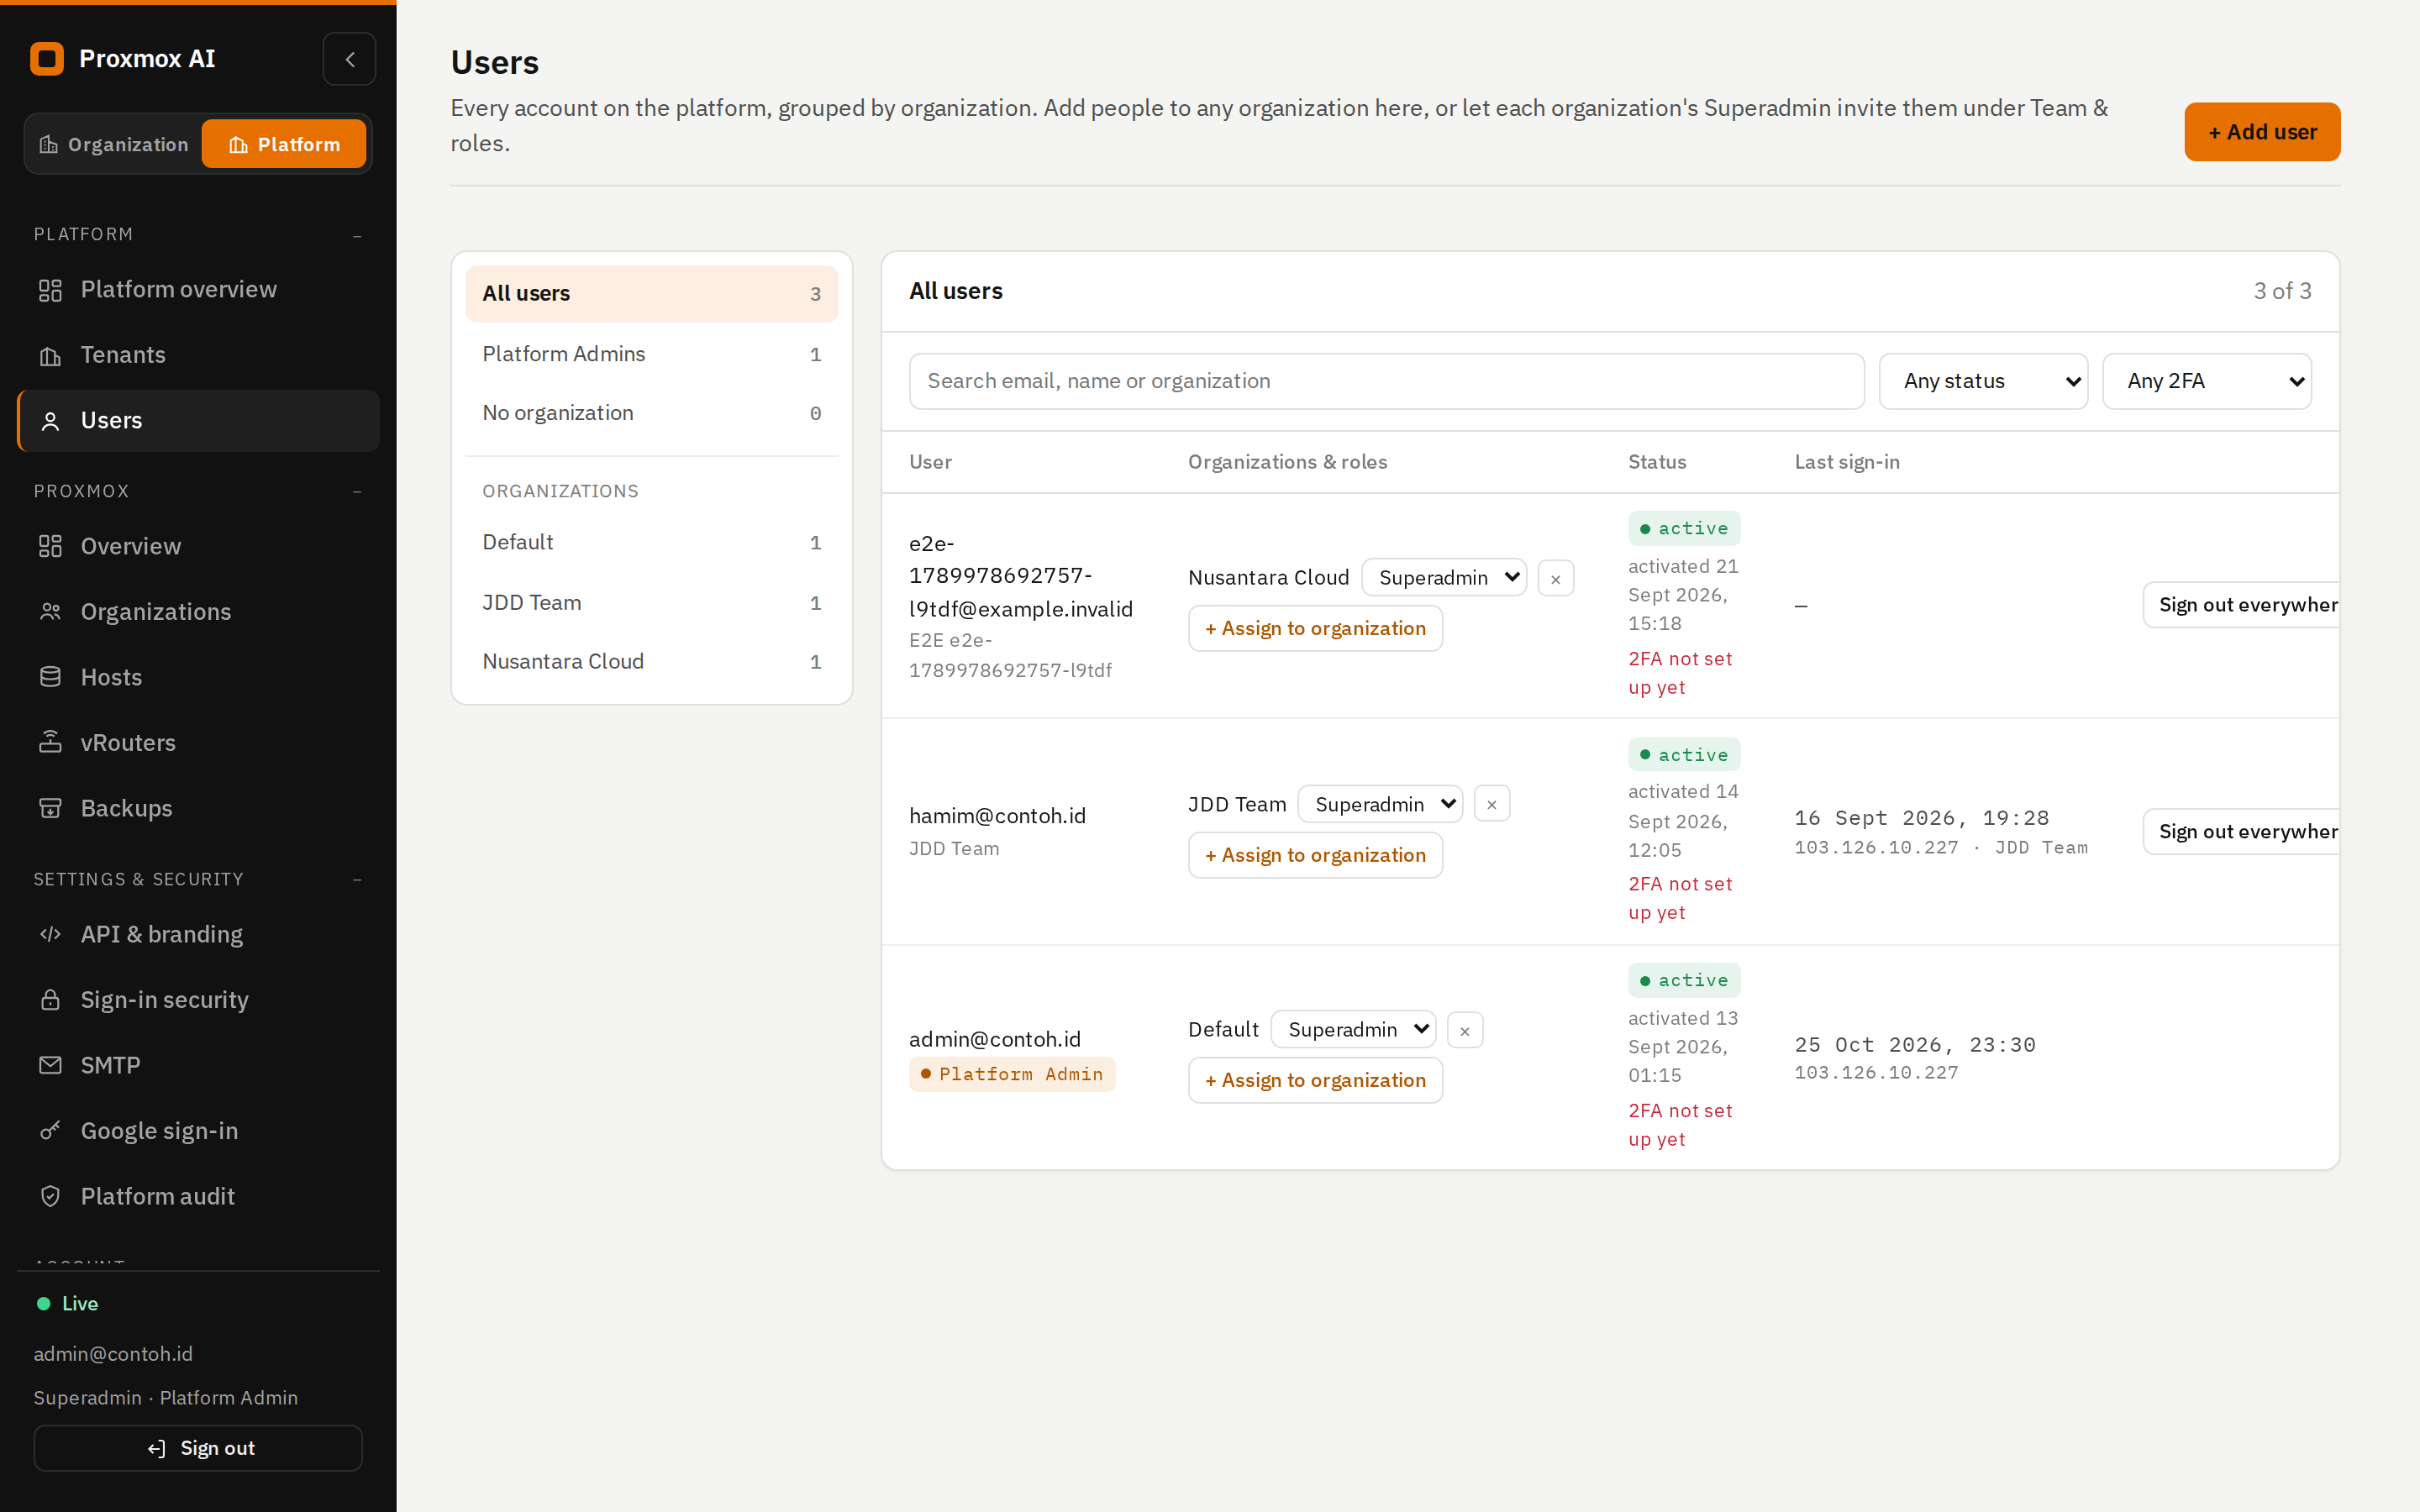The image size is (2420, 1512).
Task: Filter users by Default organization
Action: (x=651, y=542)
